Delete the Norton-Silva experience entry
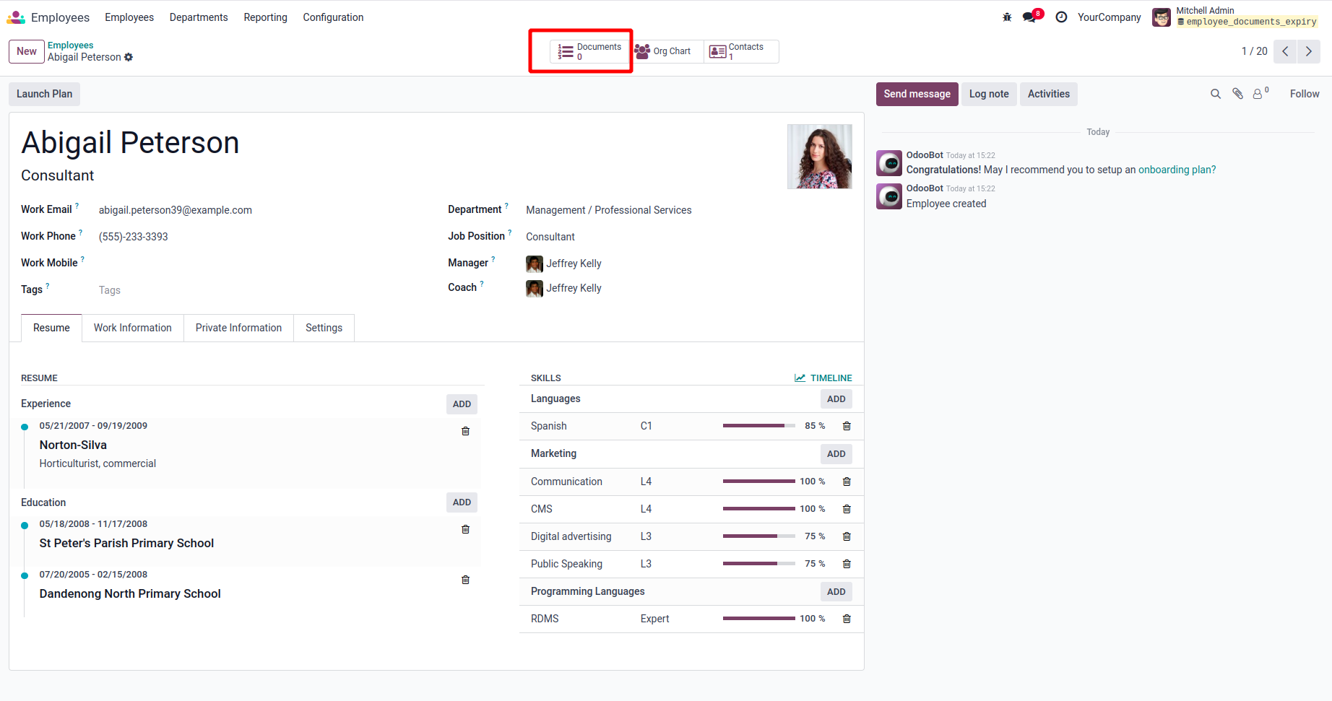Screen dimensions: 1332x701 465,431
